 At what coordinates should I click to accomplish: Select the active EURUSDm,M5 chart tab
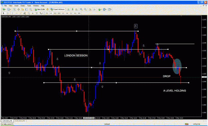[7, 121]
